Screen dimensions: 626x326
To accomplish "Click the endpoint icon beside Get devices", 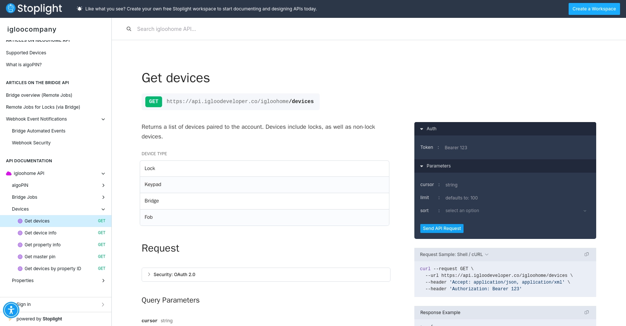I will tap(20, 221).
